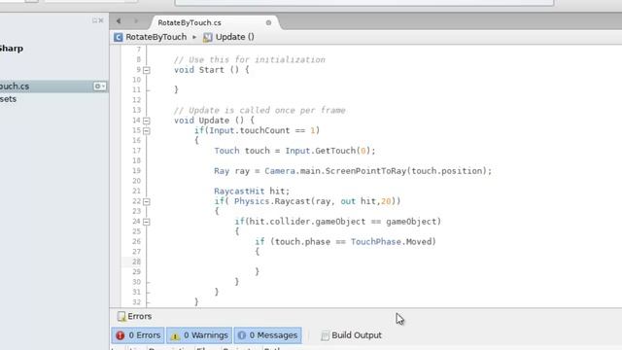Toggle the 0 Errors filter
The image size is (622, 350).
click(138, 335)
